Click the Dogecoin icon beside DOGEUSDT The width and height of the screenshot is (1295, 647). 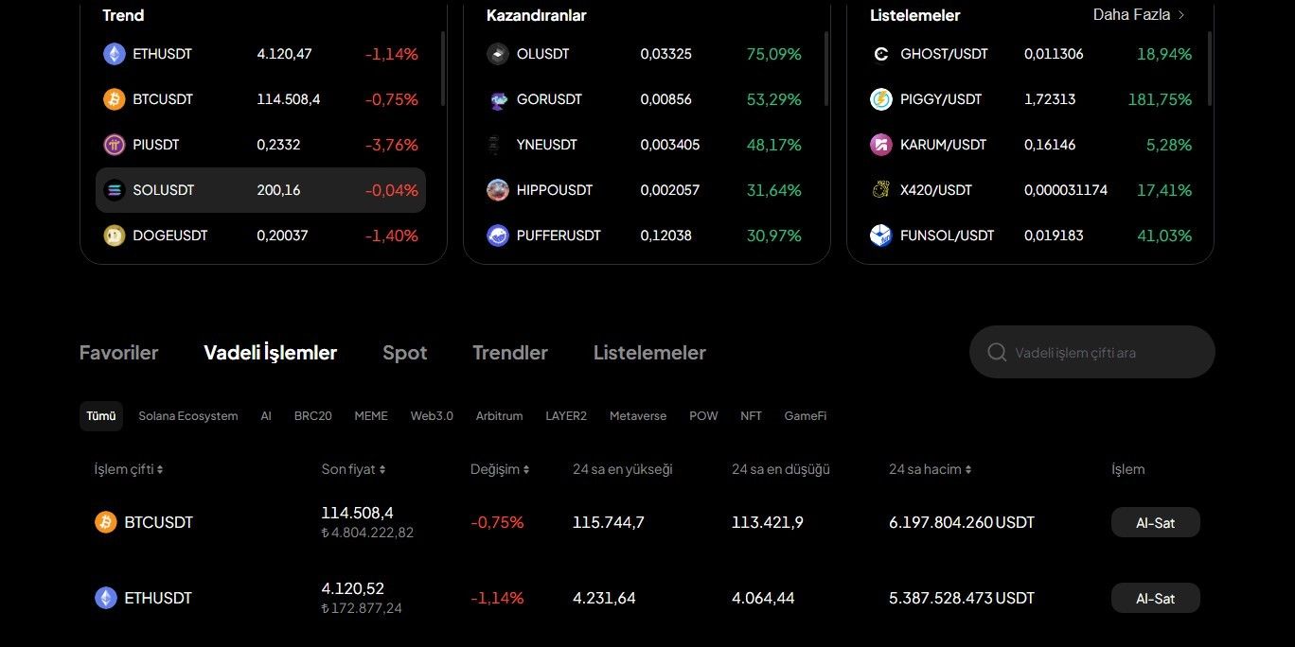tap(115, 236)
